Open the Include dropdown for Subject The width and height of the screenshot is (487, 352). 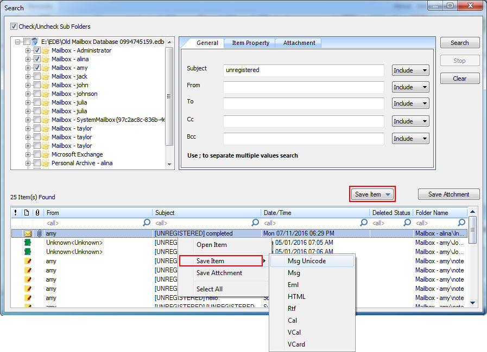410,70
